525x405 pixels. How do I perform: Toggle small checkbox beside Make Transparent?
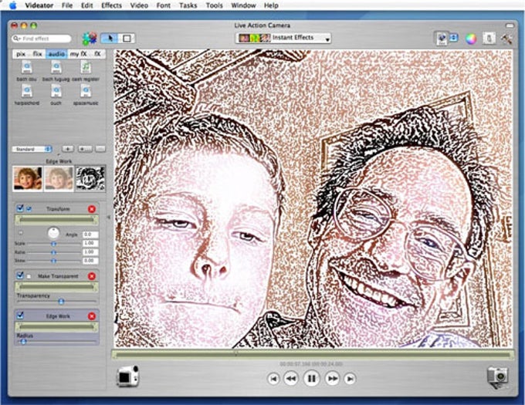click(29, 276)
